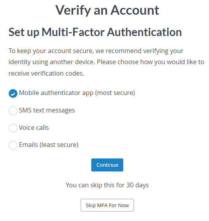Select the Emails (least secure) radio button
Viewport: 209px width, 221px height.
(x=13, y=145)
